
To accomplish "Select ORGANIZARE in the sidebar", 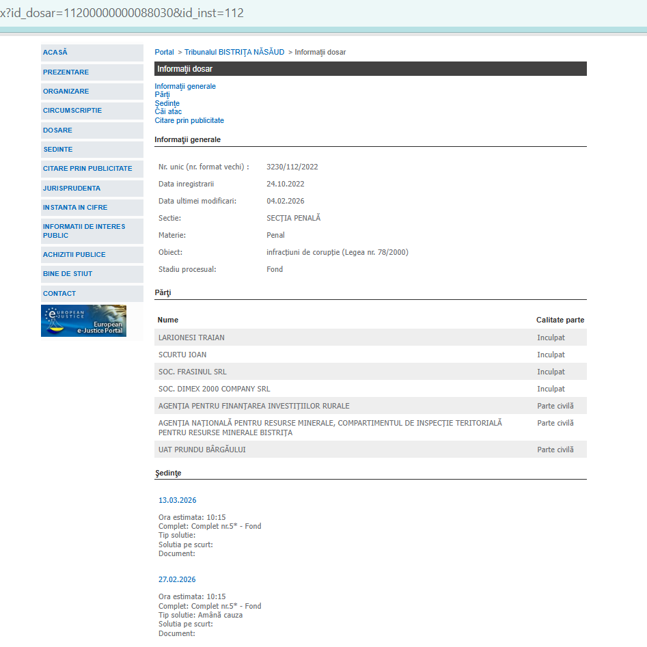I will (66, 92).
